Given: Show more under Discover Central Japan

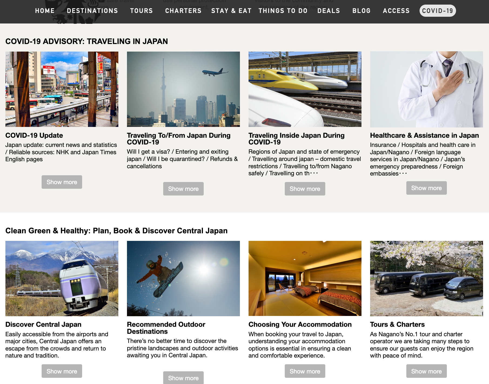Looking at the screenshot, I should click(62, 371).
